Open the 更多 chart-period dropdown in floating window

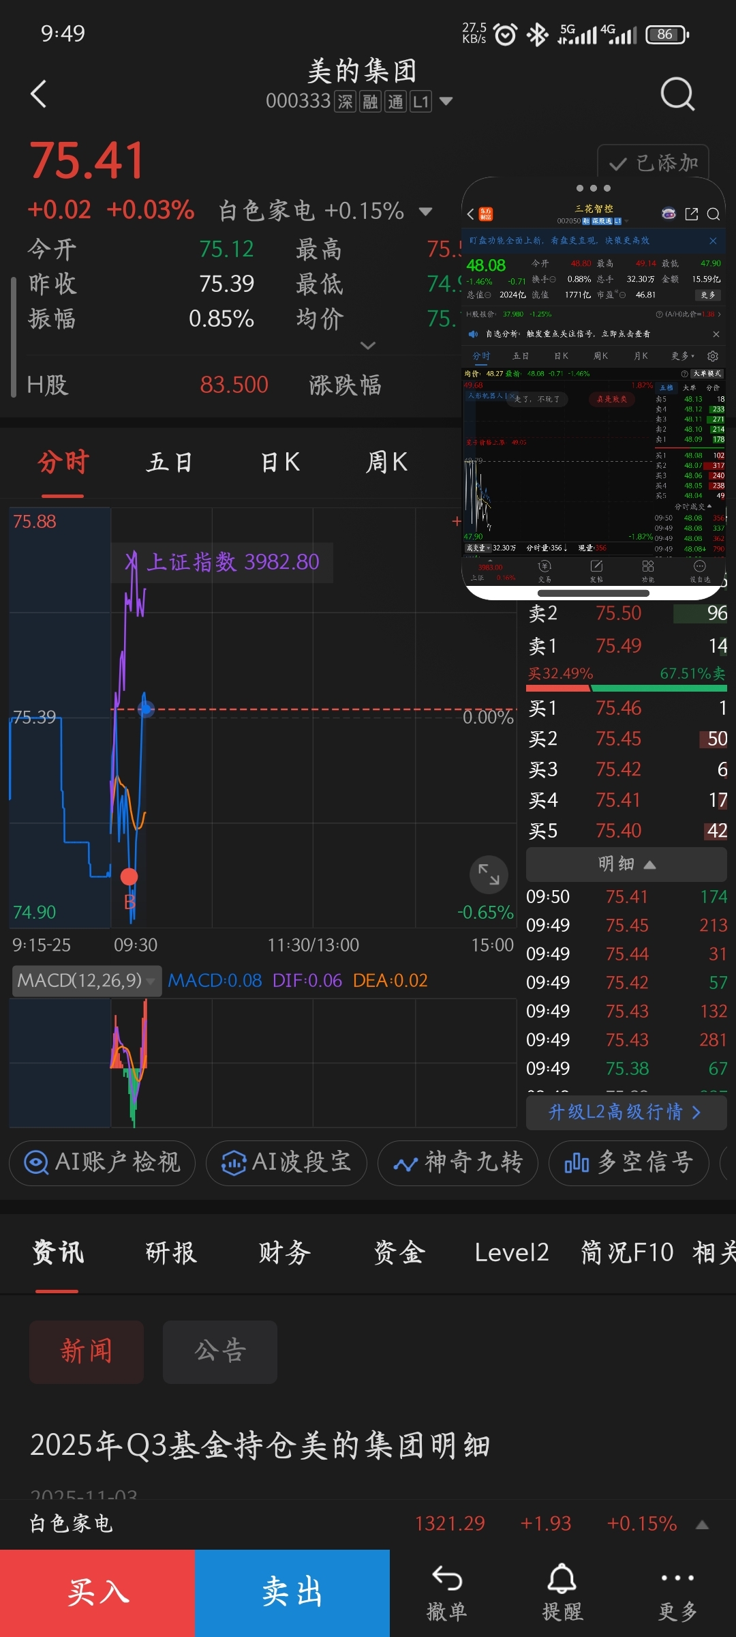[x=683, y=356]
